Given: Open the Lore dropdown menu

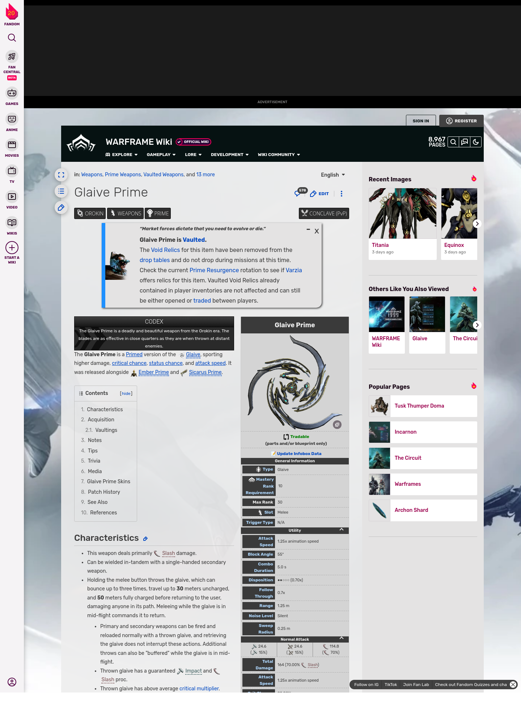Looking at the screenshot, I should click(193, 155).
